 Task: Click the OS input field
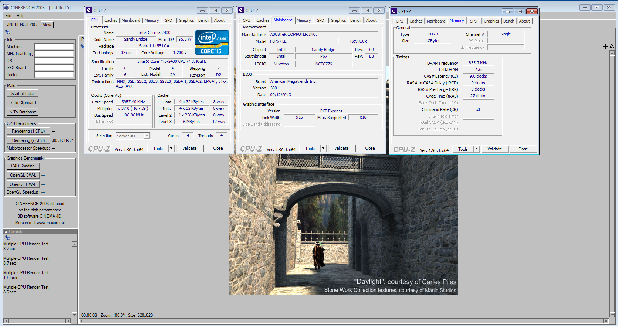click(x=54, y=61)
